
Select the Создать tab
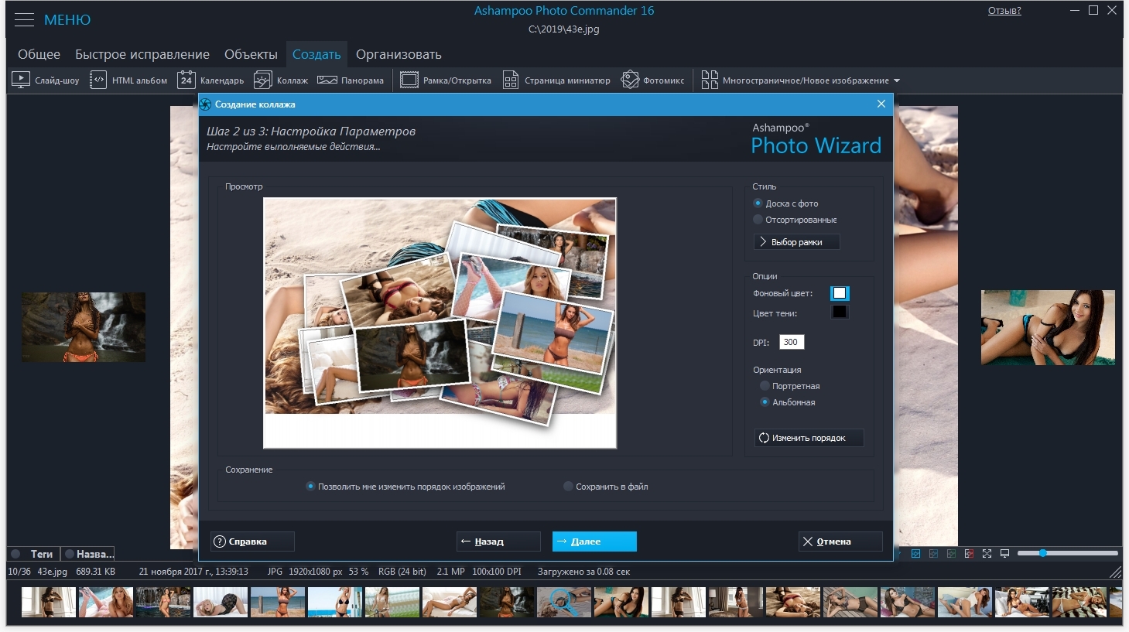(x=316, y=54)
